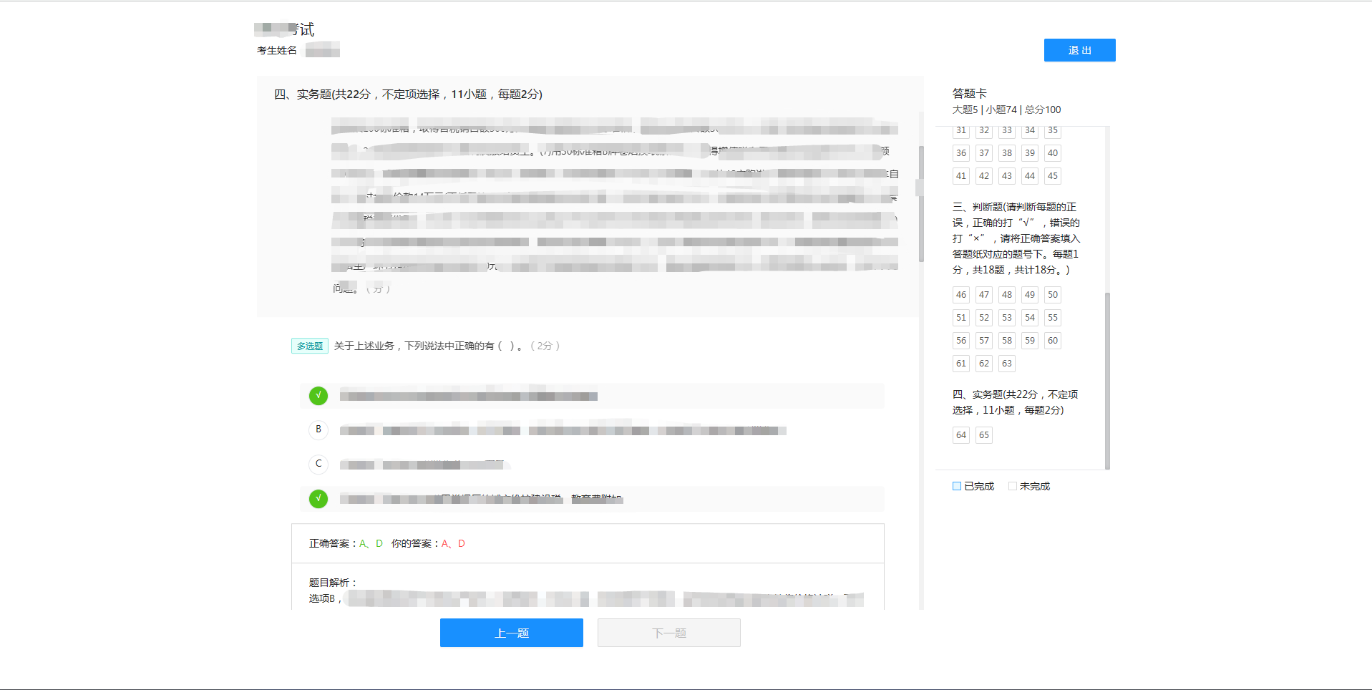Viewport: 1372px width, 690px height.
Task: Select question 41 in answer card
Action: click(961, 176)
